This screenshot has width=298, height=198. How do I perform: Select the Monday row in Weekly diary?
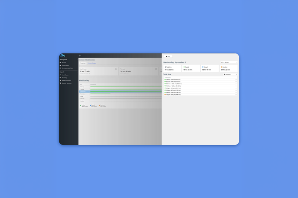82,87
